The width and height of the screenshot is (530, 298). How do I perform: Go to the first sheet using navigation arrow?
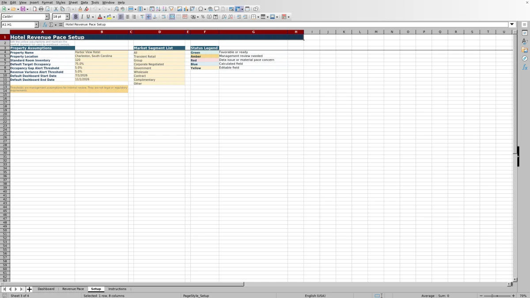(x=4, y=289)
